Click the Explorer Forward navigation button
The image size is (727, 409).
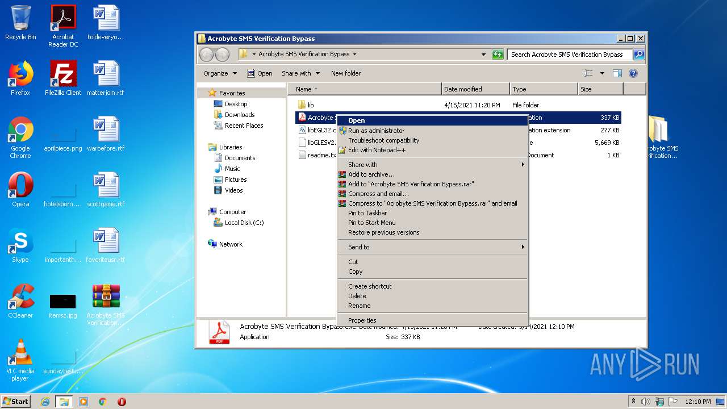222,55
